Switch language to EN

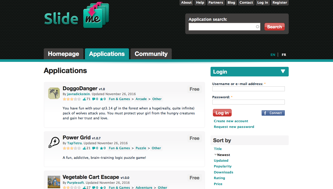273,55
